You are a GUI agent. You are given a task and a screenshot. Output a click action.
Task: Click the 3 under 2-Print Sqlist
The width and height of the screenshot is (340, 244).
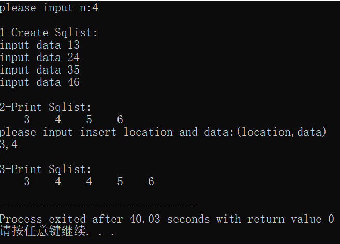point(27,120)
